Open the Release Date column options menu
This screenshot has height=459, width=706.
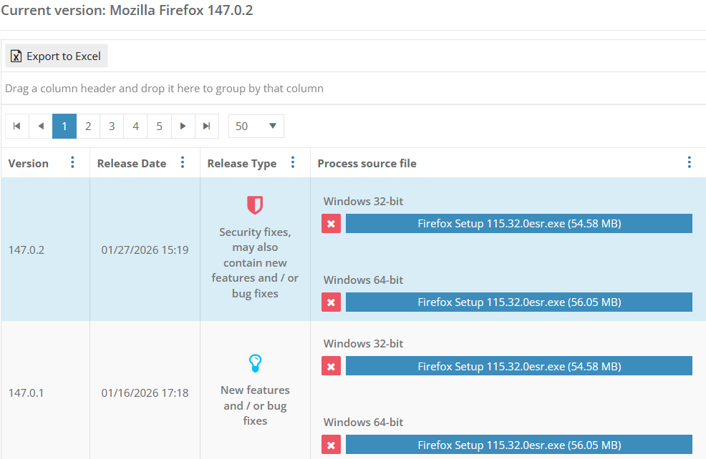coord(183,162)
